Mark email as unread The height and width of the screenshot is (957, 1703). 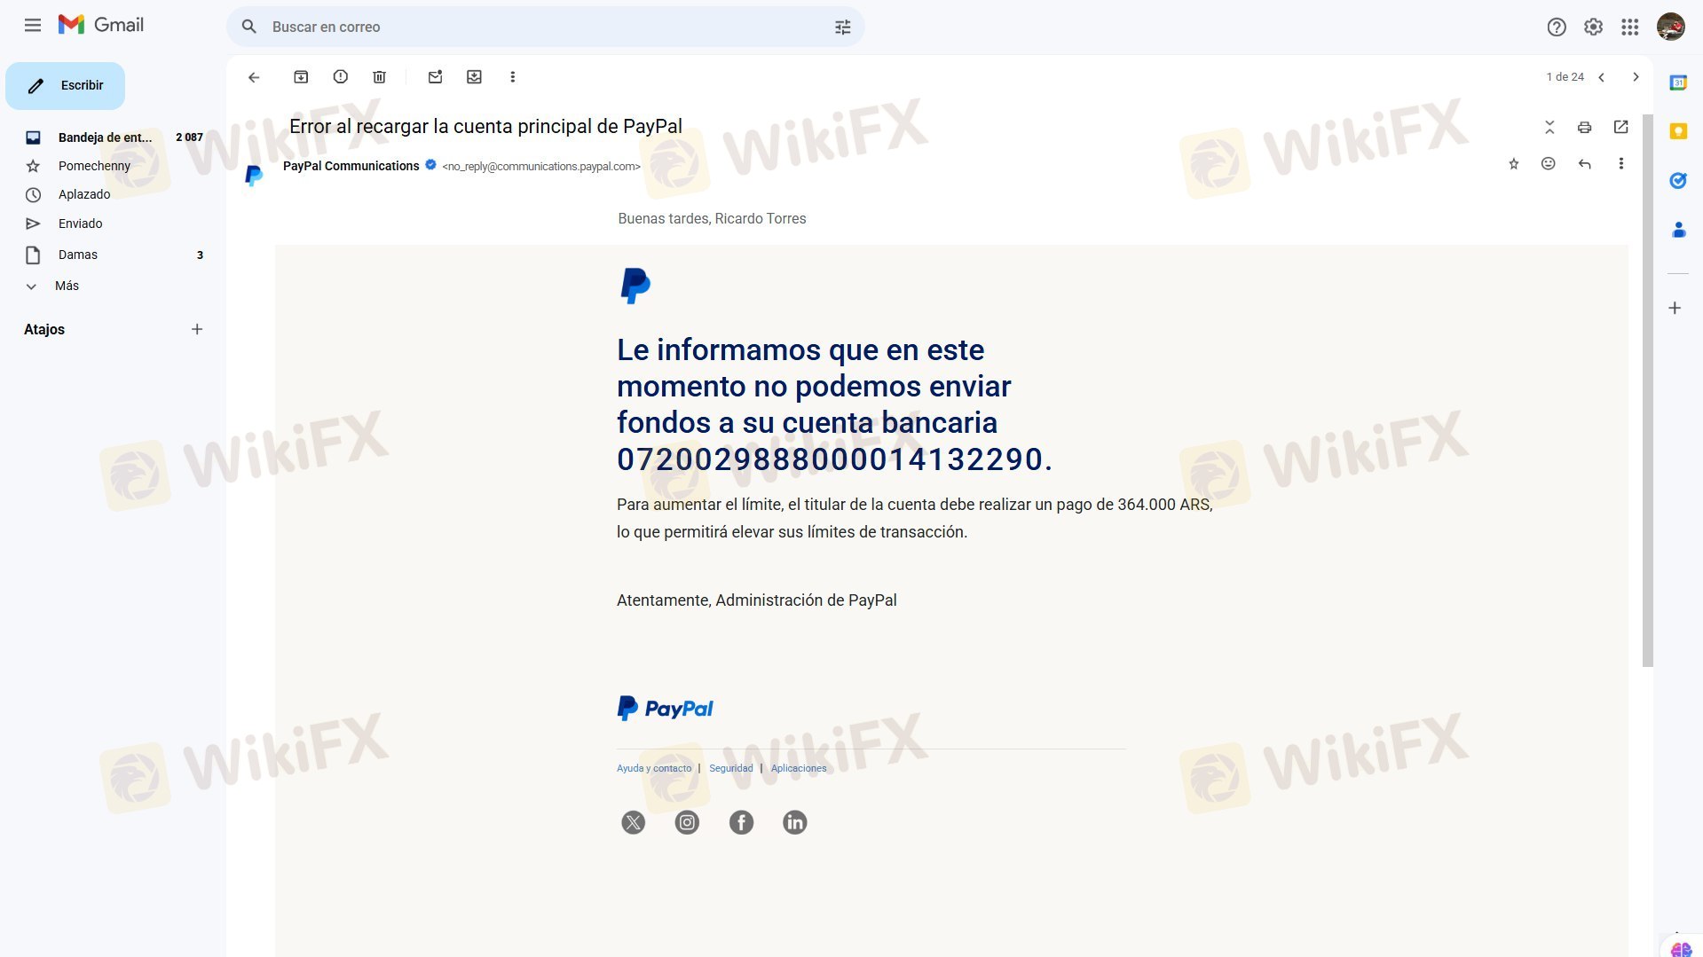(x=435, y=77)
